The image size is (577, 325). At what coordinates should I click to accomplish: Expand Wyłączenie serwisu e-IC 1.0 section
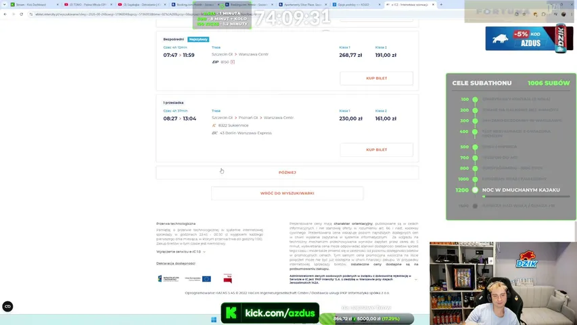(181, 252)
